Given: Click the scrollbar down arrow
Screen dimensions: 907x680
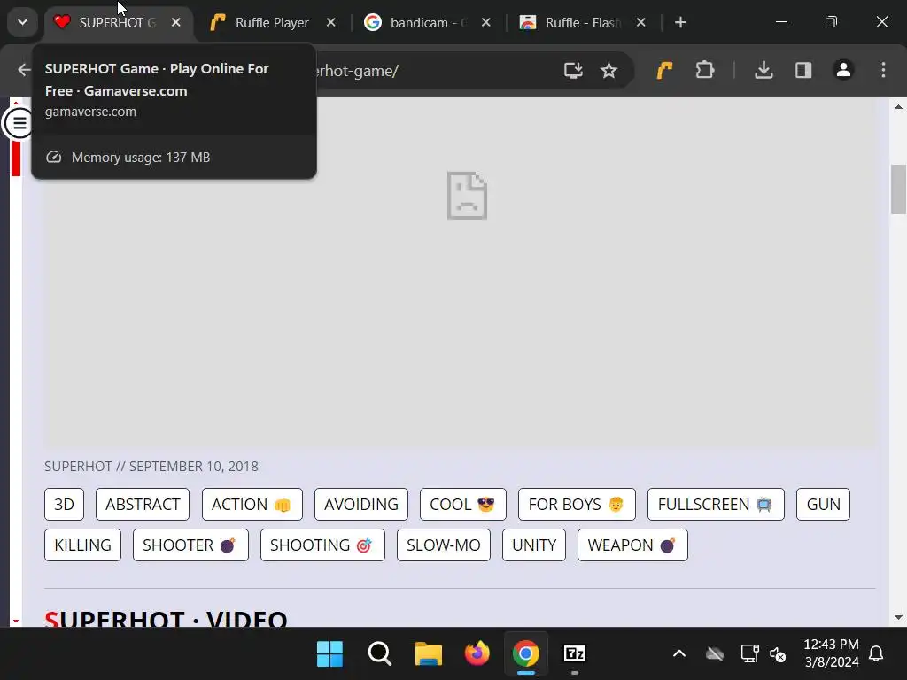Looking at the screenshot, I should coord(898,617).
